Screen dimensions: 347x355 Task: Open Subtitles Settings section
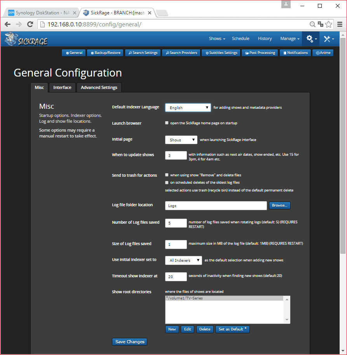221,53
